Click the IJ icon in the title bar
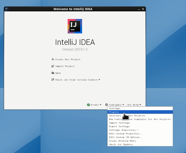 tap(6, 9)
